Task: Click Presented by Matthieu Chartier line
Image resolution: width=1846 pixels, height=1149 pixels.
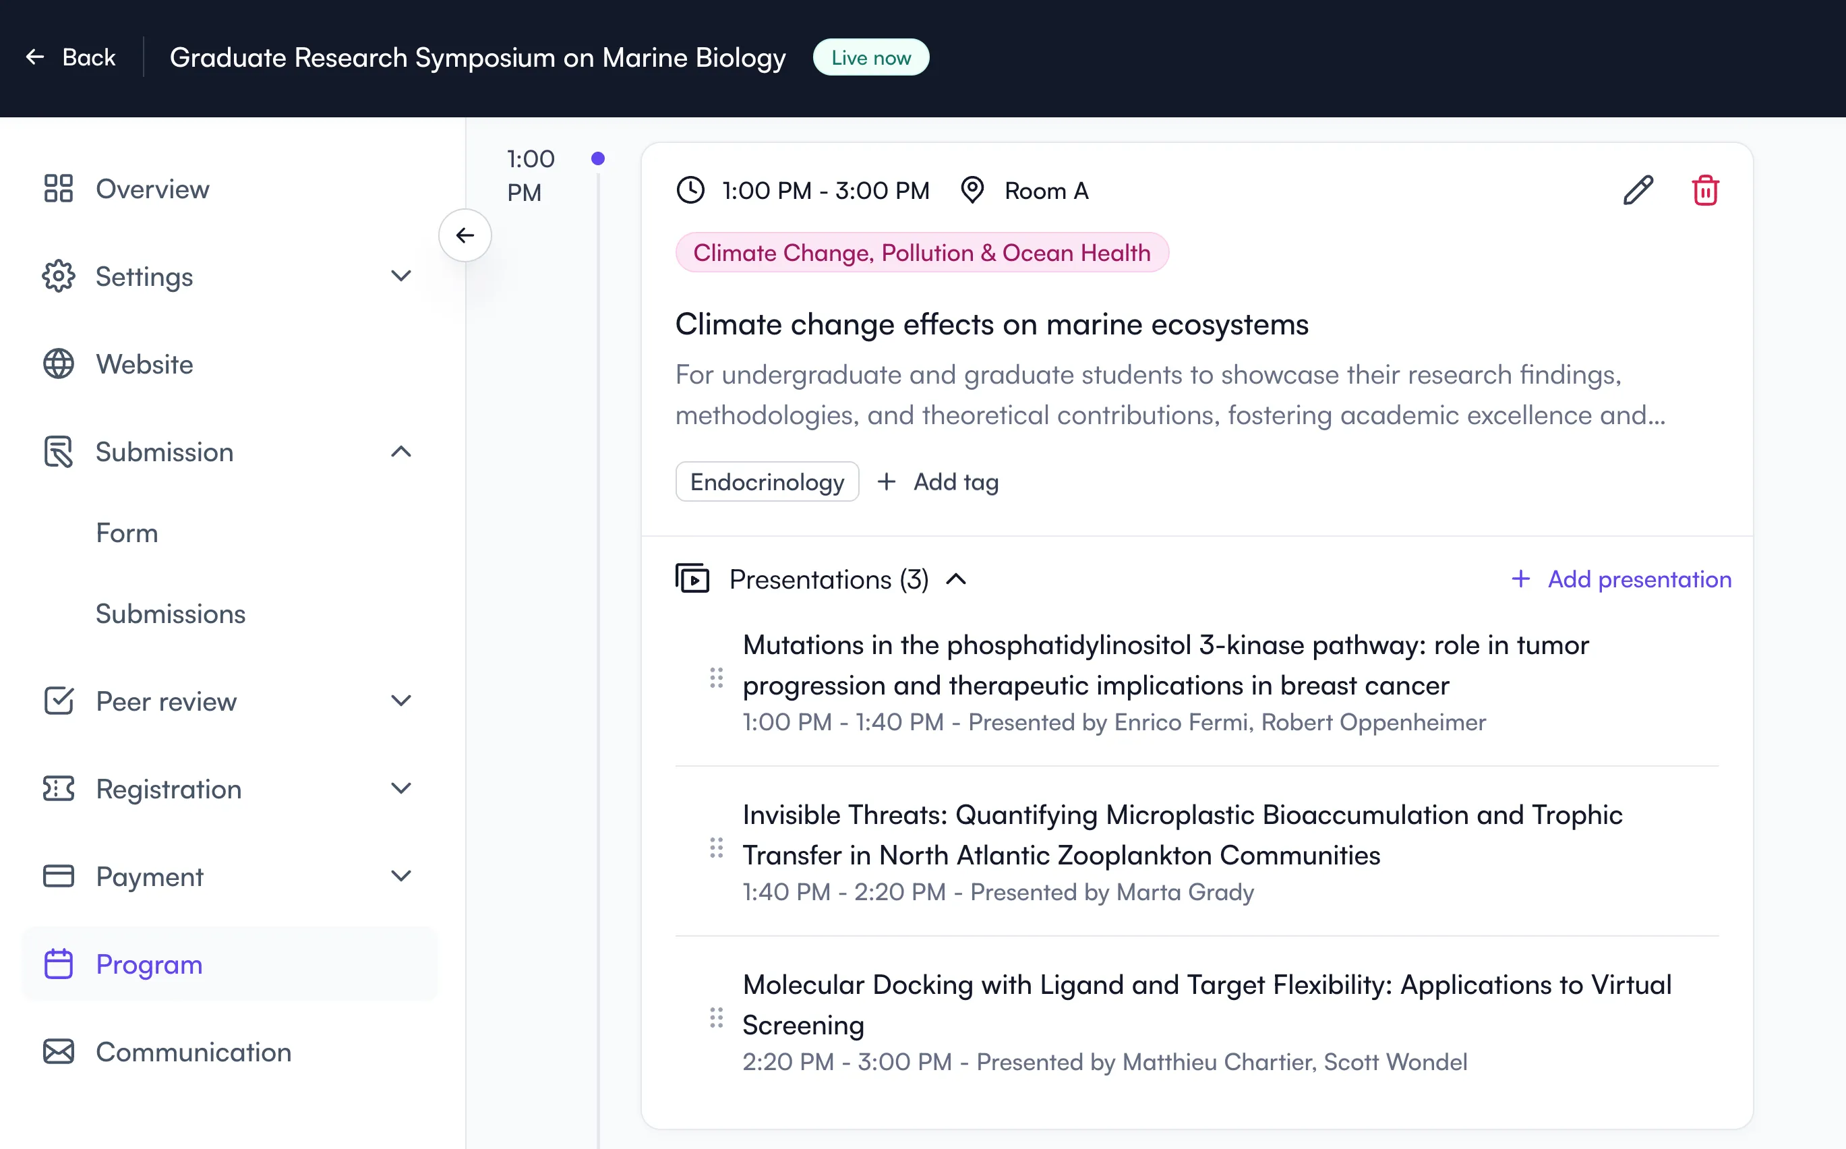Action: point(1104,1061)
